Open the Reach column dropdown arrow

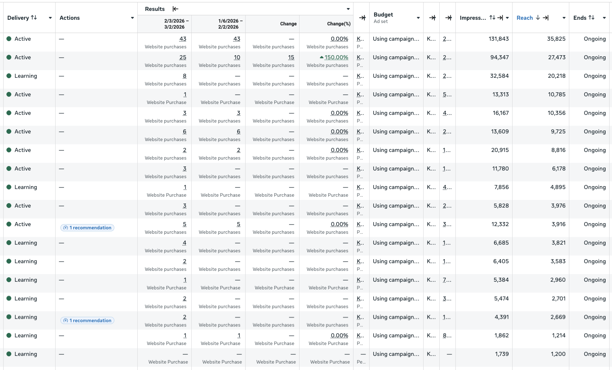point(564,18)
